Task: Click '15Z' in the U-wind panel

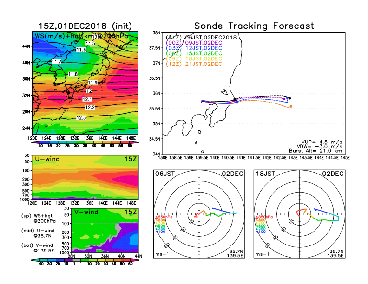Action: 131,159
